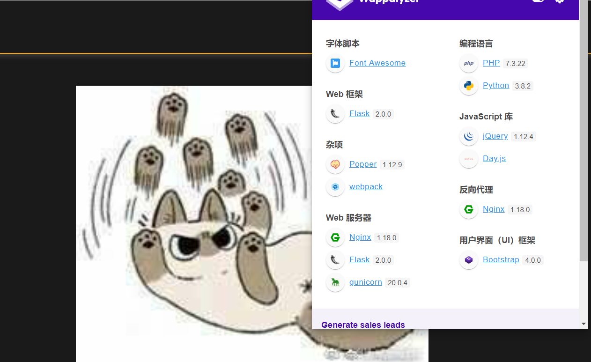Click the gunicorn green unicorn icon
This screenshot has width=591, height=362.
[x=335, y=282]
